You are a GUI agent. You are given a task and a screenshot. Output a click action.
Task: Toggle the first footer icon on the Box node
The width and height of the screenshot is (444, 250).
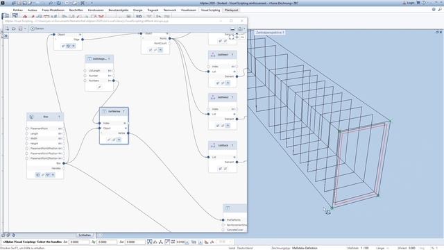(38, 175)
